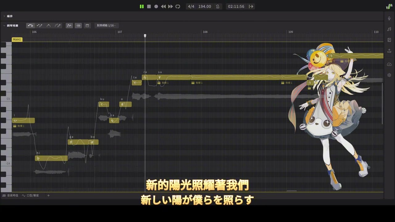Open the 口型/響度 parameter tab
The width and height of the screenshot is (395, 222).
[x=30, y=195]
